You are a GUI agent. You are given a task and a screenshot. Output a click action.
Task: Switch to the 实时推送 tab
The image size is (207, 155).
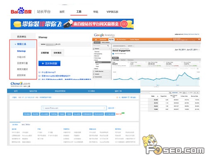[58, 53]
